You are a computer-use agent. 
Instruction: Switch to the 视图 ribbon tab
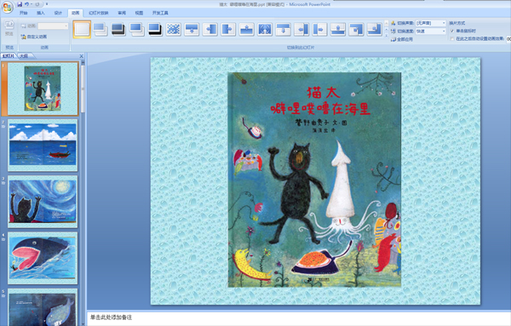(139, 13)
